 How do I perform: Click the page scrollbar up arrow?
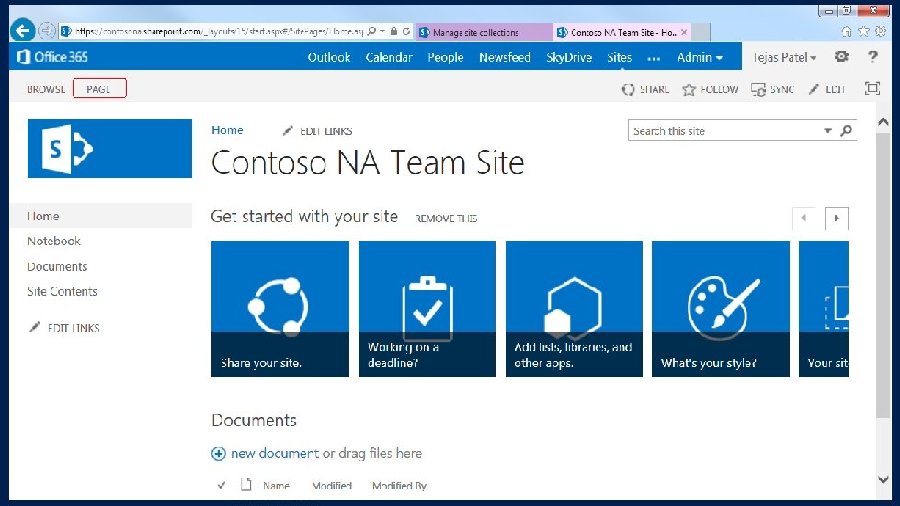pos(883,121)
